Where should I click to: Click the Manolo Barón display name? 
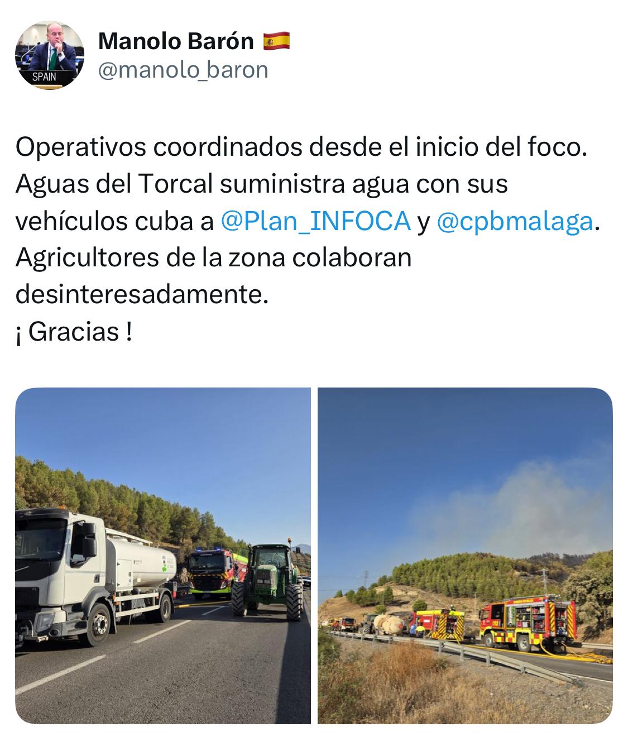[176, 41]
